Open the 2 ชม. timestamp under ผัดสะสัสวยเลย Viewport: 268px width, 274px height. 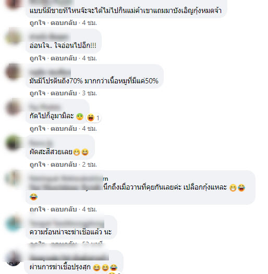[x=89, y=165]
